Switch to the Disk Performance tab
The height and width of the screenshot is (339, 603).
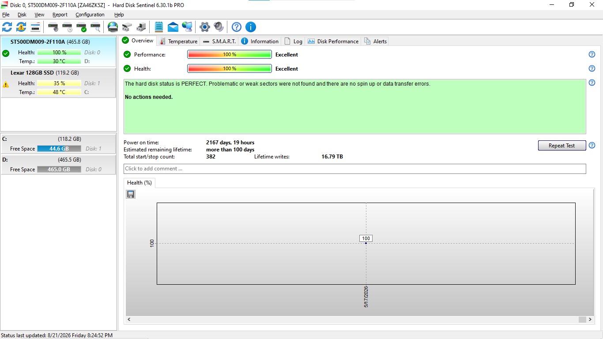pyautogui.click(x=333, y=41)
